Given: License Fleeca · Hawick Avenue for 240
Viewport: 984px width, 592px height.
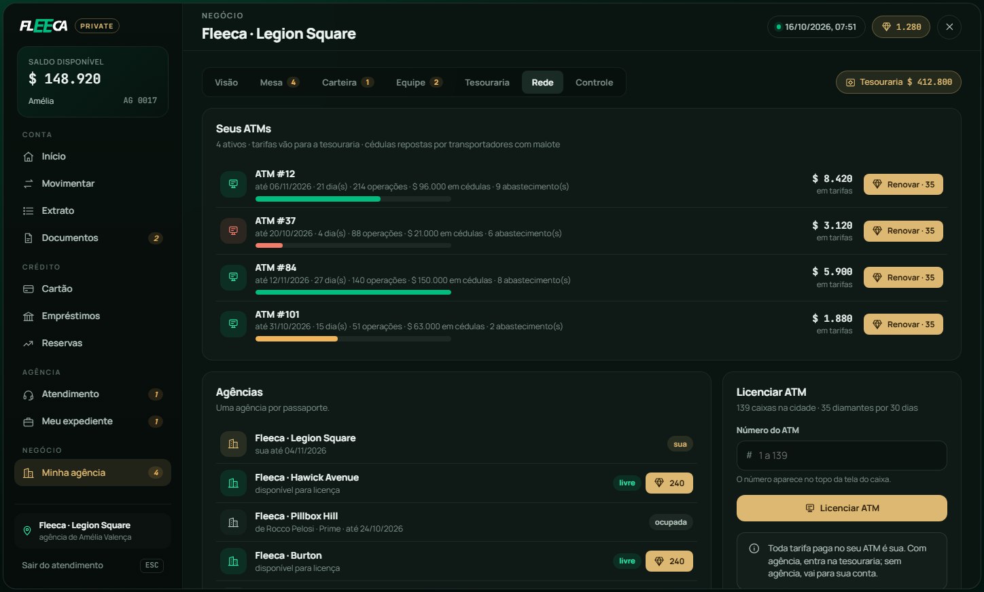Looking at the screenshot, I should point(669,483).
